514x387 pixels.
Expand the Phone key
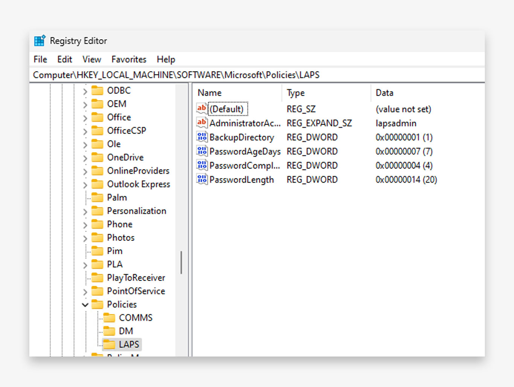point(85,225)
